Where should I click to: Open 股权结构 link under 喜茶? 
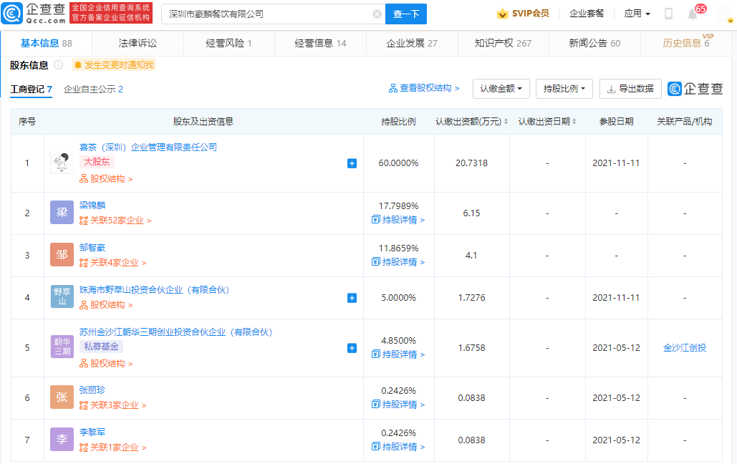tap(106, 178)
